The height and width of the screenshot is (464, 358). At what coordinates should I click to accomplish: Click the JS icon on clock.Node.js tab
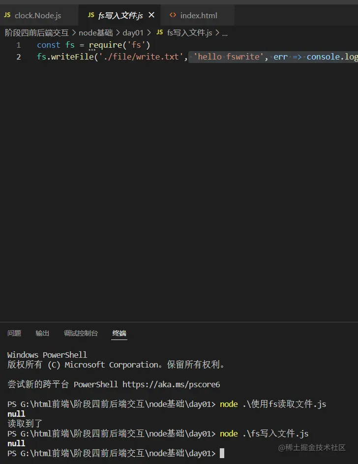[7, 15]
